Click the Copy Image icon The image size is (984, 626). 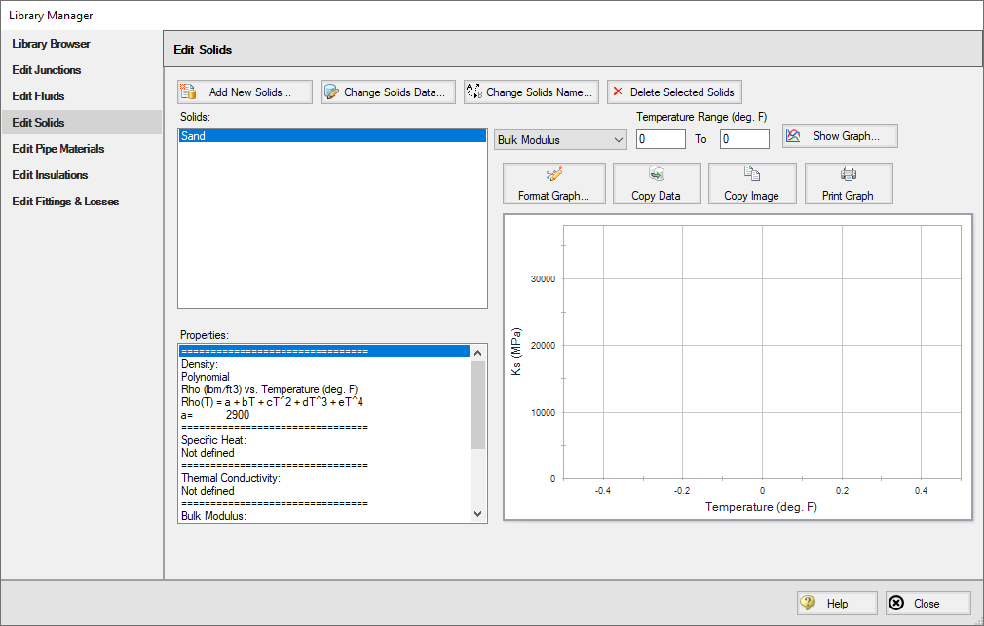tap(752, 173)
